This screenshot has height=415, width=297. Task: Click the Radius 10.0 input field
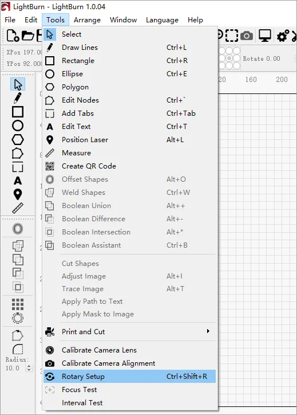15,368
